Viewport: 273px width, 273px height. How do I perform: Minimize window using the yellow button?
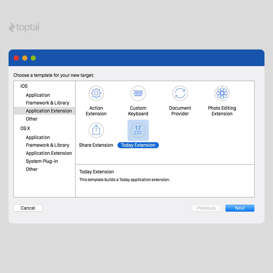pos(25,58)
